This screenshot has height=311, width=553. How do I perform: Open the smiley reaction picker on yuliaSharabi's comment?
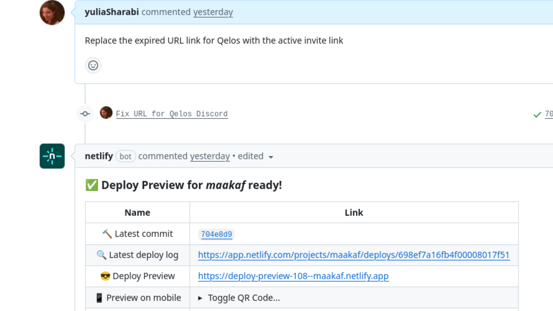[x=93, y=65]
